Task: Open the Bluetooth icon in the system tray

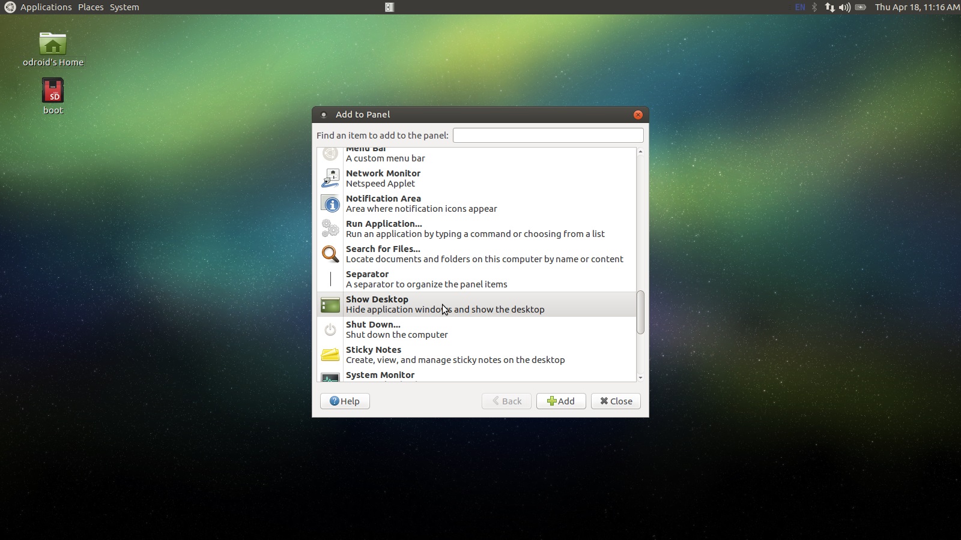Action: [815, 7]
